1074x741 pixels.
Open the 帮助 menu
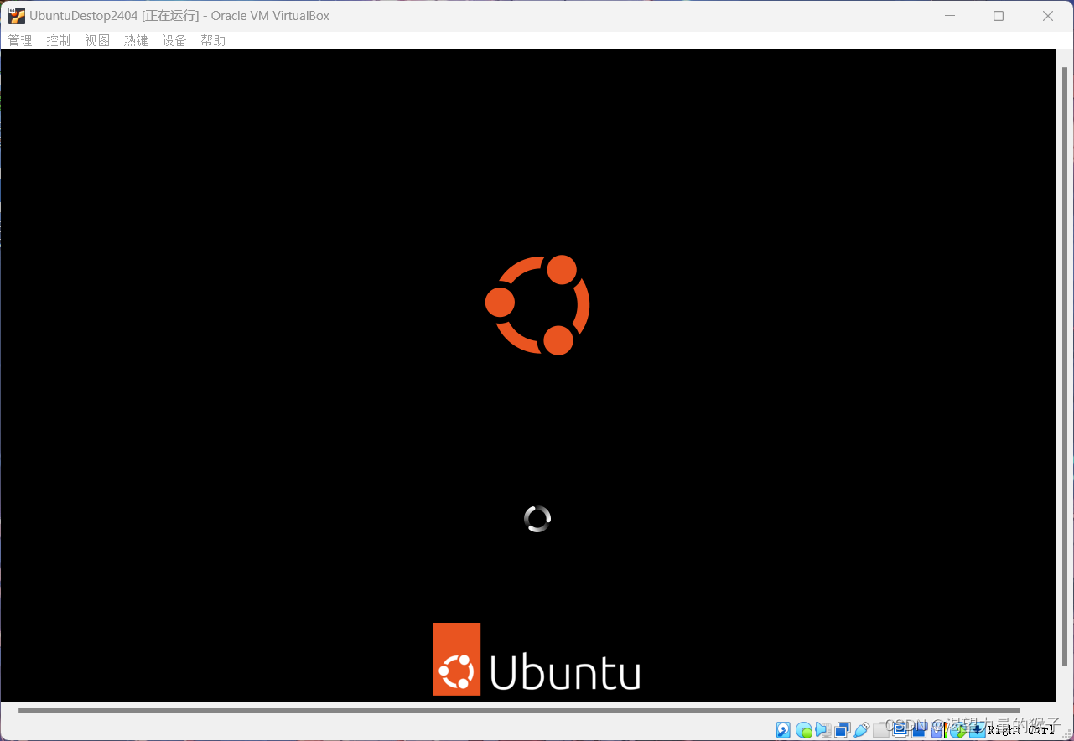[x=213, y=40]
